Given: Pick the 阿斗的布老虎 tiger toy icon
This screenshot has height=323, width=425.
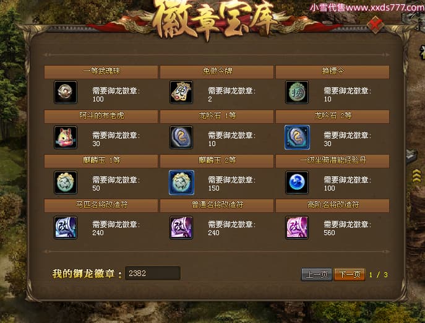Looking at the screenshot, I should click(66, 137).
